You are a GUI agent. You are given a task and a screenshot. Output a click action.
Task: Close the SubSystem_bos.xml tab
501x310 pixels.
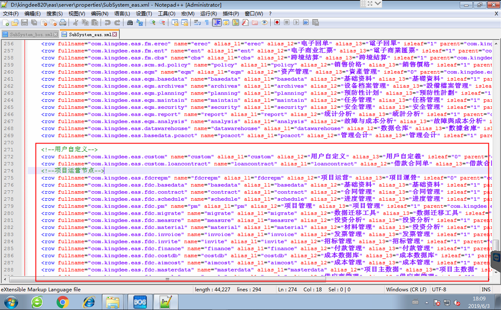point(56,35)
